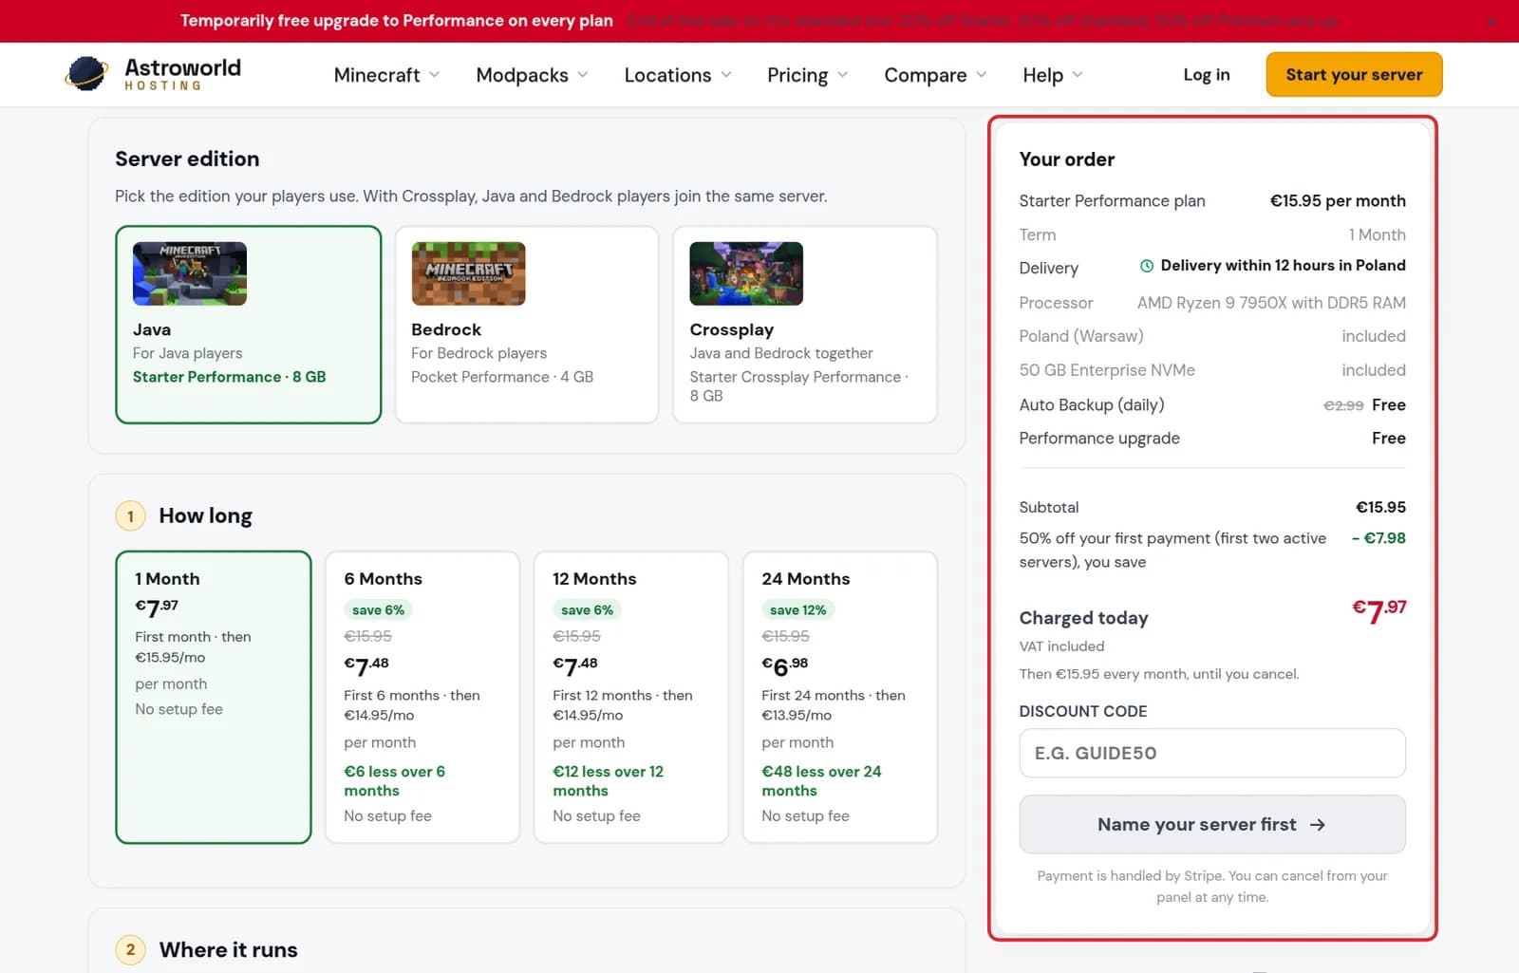Click the discount code input field
1519x973 pixels.
(x=1212, y=753)
